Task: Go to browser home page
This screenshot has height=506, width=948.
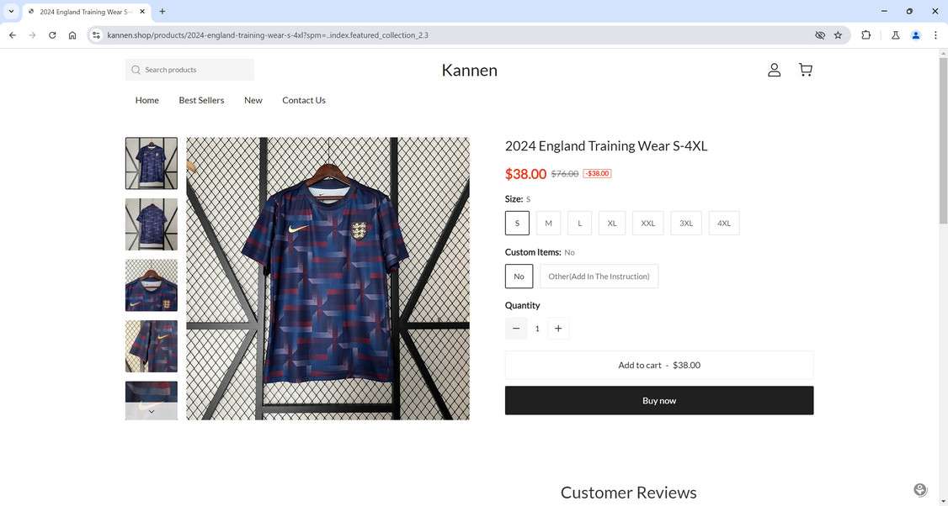Action: pyautogui.click(x=72, y=35)
